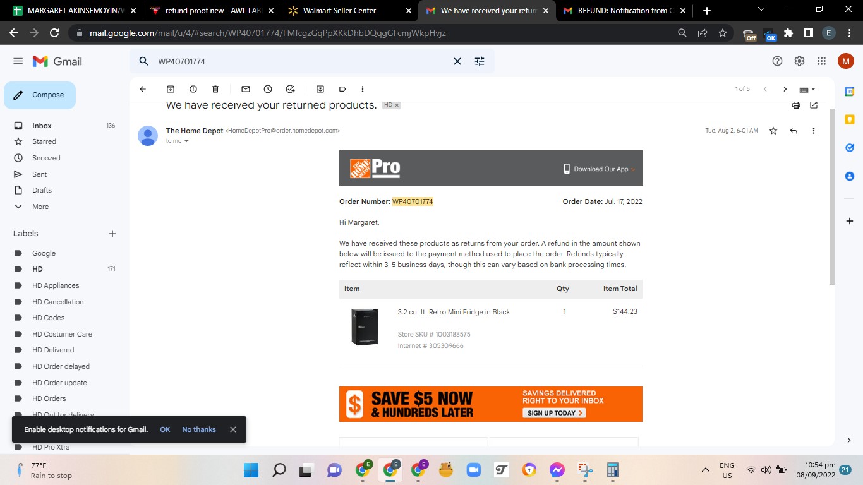The width and height of the screenshot is (863, 485).
Task: Open Google Tasks side panel
Action: 850,148
